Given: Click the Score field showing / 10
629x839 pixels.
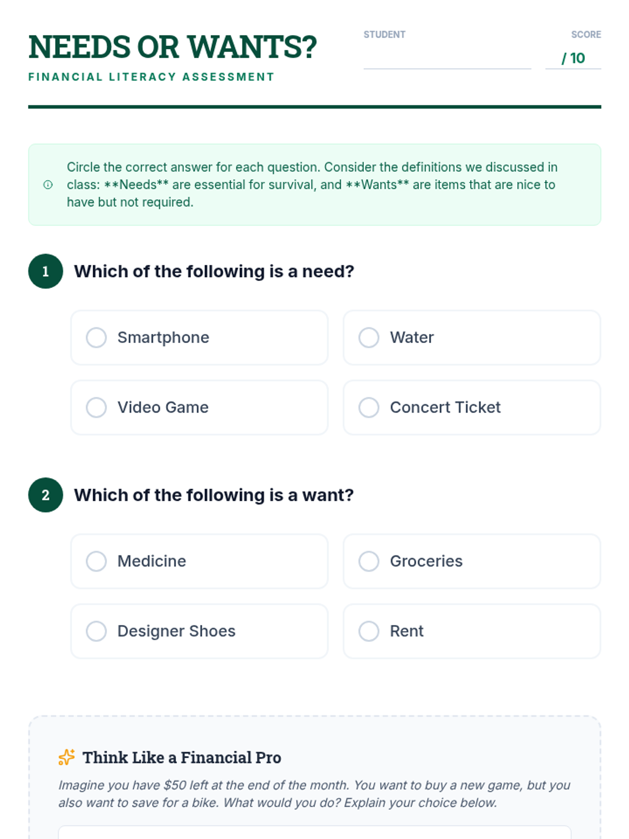Looking at the screenshot, I should pyautogui.click(x=573, y=58).
